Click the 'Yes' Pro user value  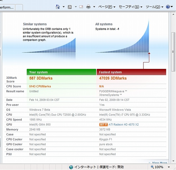[x=102, y=105]
